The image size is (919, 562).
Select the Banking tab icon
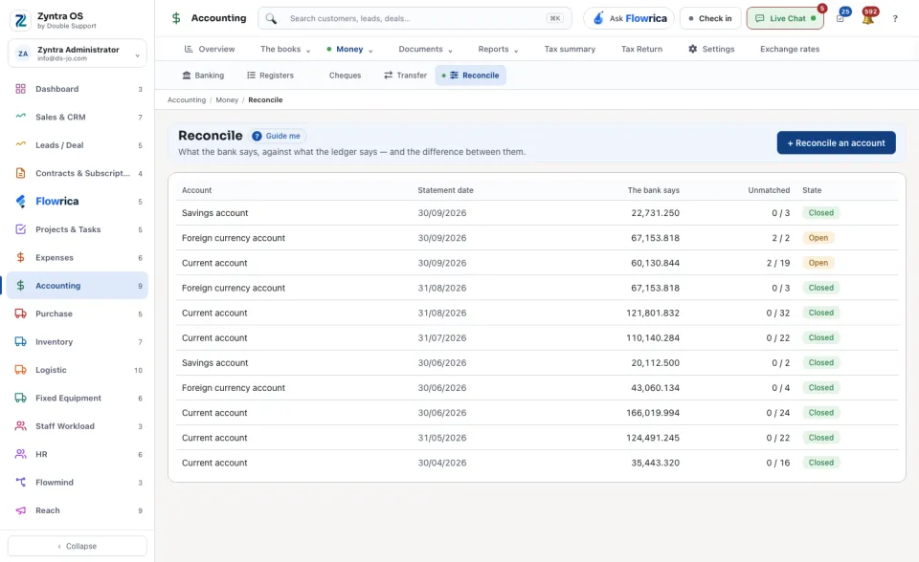[187, 76]
